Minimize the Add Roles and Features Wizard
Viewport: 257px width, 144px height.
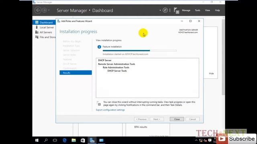tap(182, 21)
